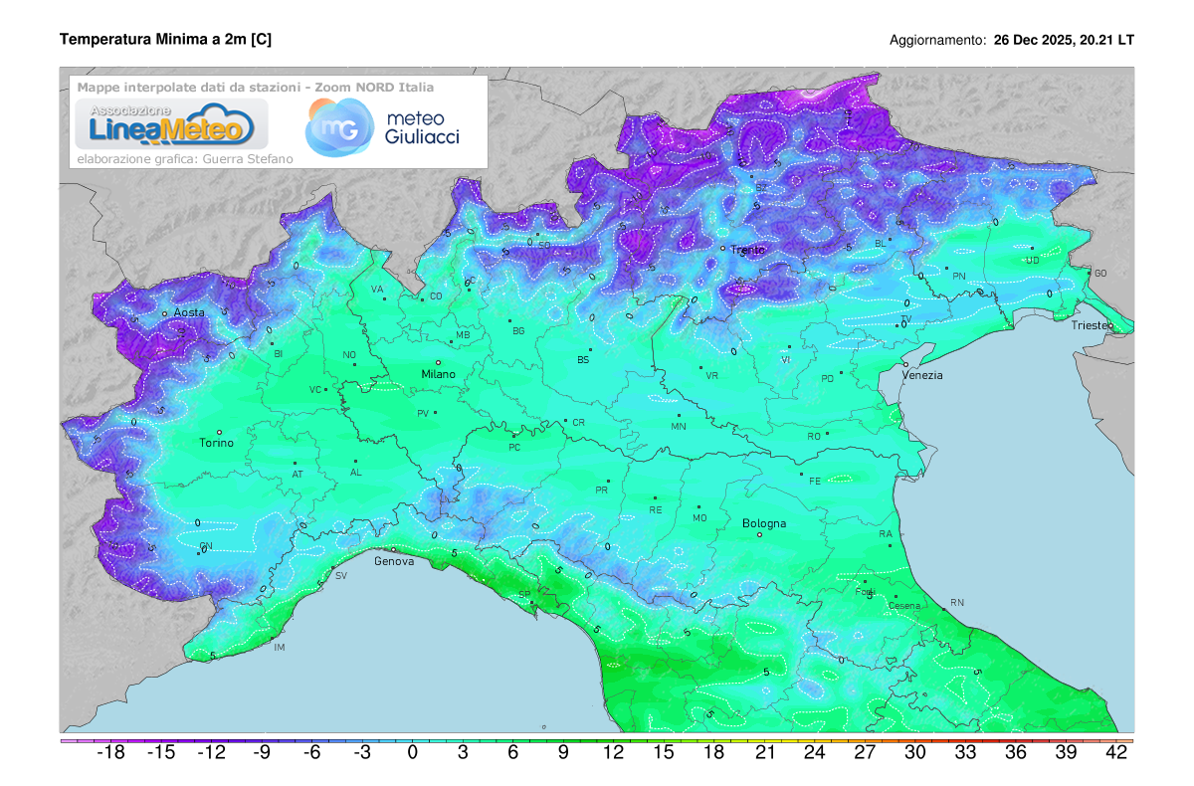The width and height of the screenshot is (1194, 786).
Task: Select the Trento city marker
Action: (723, 248)
